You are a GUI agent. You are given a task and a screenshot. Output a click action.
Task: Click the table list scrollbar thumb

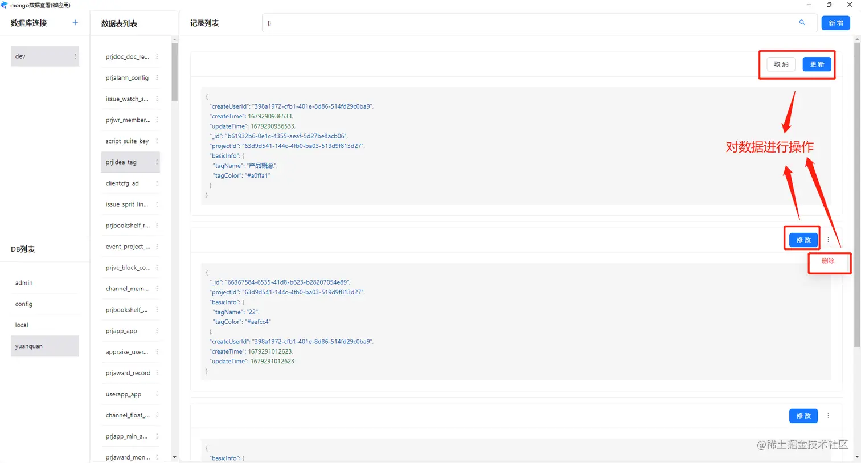pyautogui.click(x=175, y=72)
